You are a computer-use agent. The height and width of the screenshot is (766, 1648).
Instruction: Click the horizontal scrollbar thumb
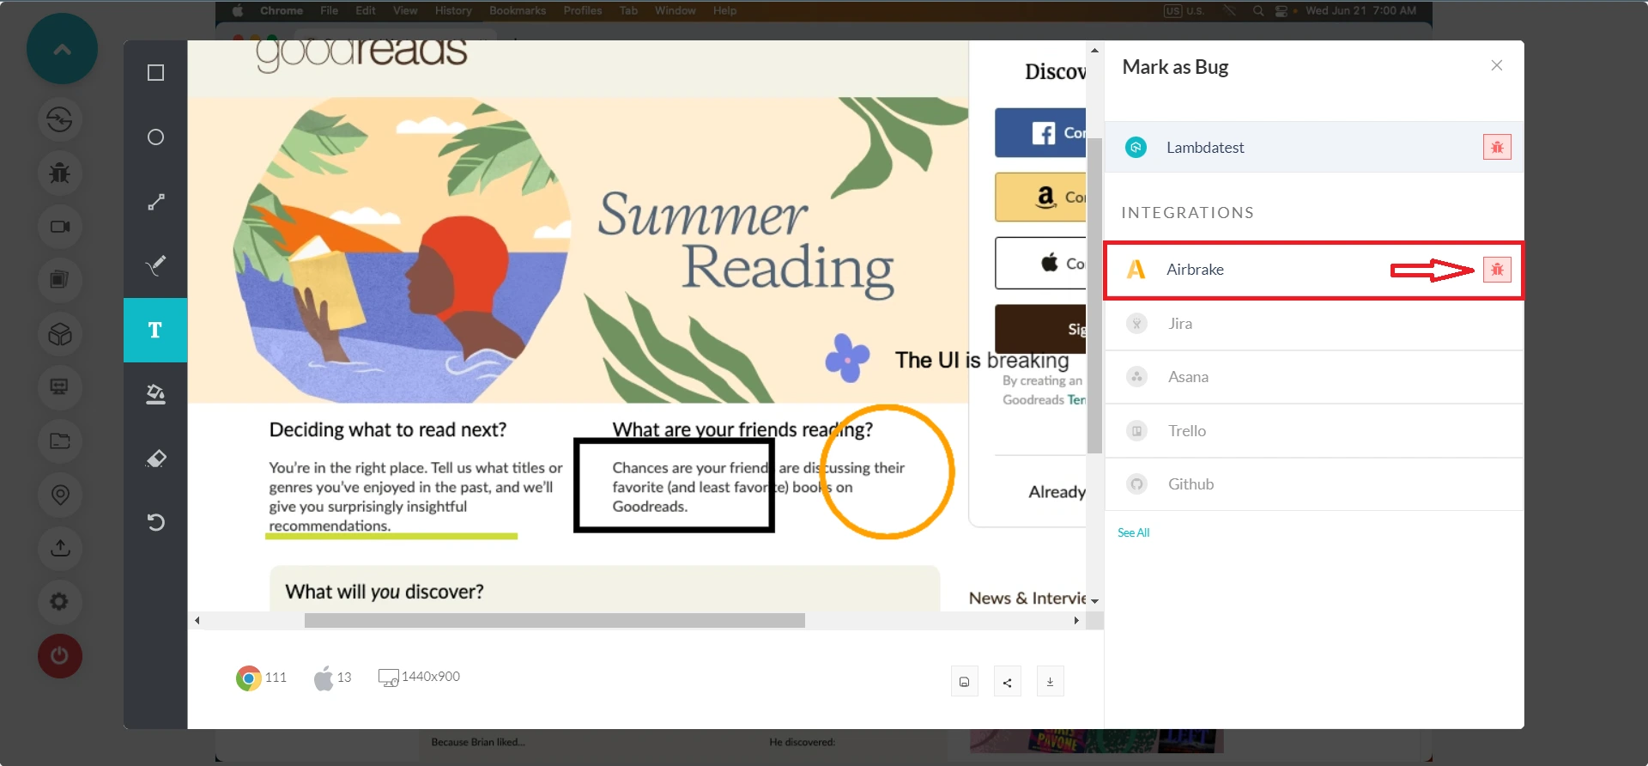tap(554, 620)
